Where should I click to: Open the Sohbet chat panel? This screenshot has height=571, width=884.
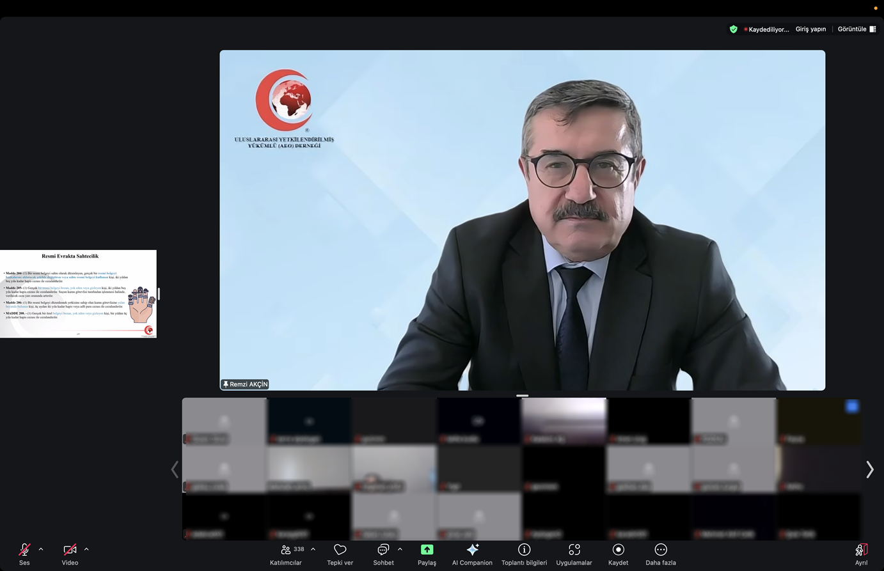point(383,553)
